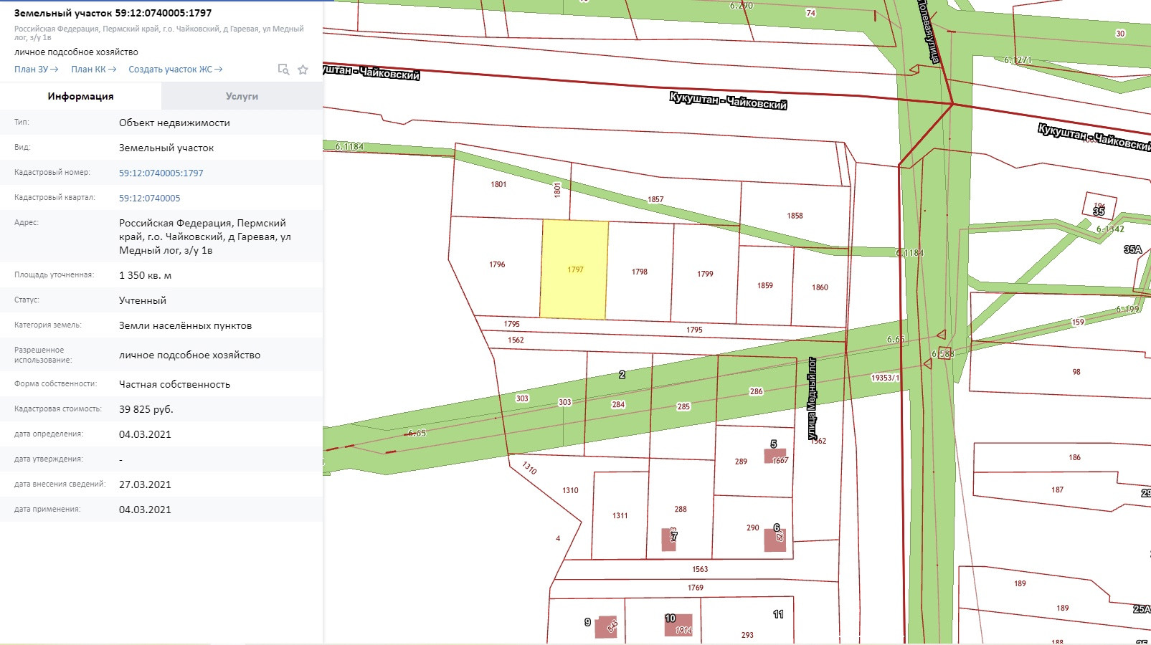Image resolution: width=1151 pixels, height=645 pixels.
Task: Open the План ЗУ link
Action: point(37,70)
